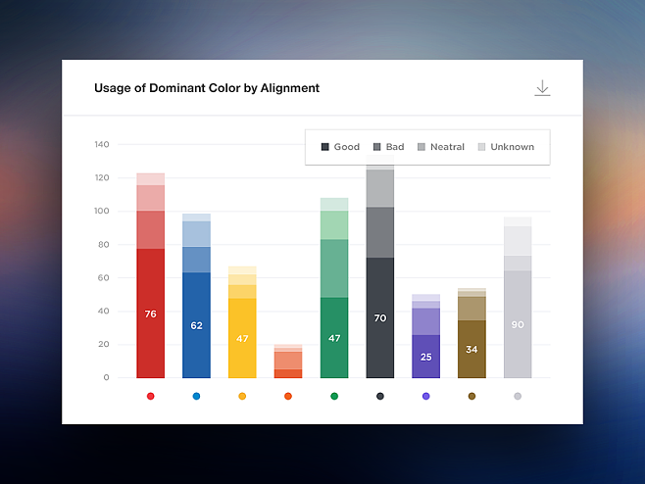
Task: Click the 120 y-axis label
Action: coord(102,177)
